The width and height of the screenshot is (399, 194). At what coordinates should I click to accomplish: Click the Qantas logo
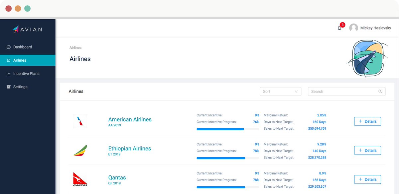(80, 178)
